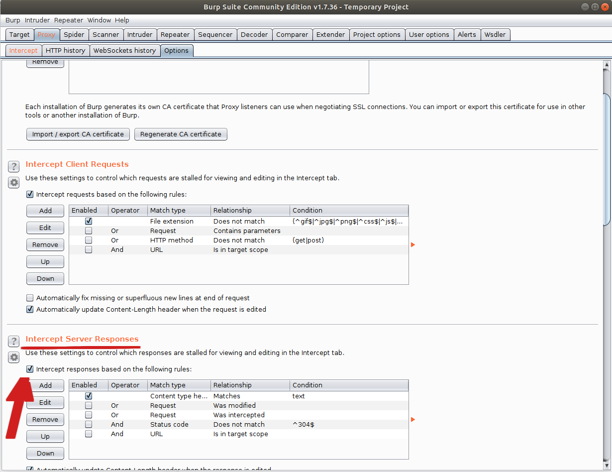Switch to the Intercept sub-tab
The height and width of the screenshot is (472, 612).
click(x=23, y=51)
